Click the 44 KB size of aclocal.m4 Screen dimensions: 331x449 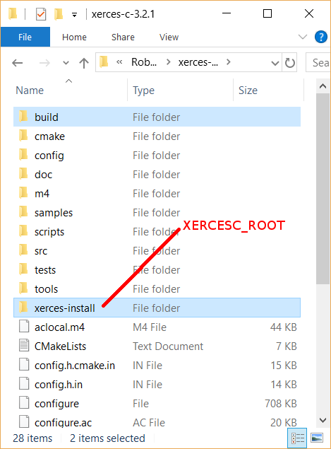point(283,327)
